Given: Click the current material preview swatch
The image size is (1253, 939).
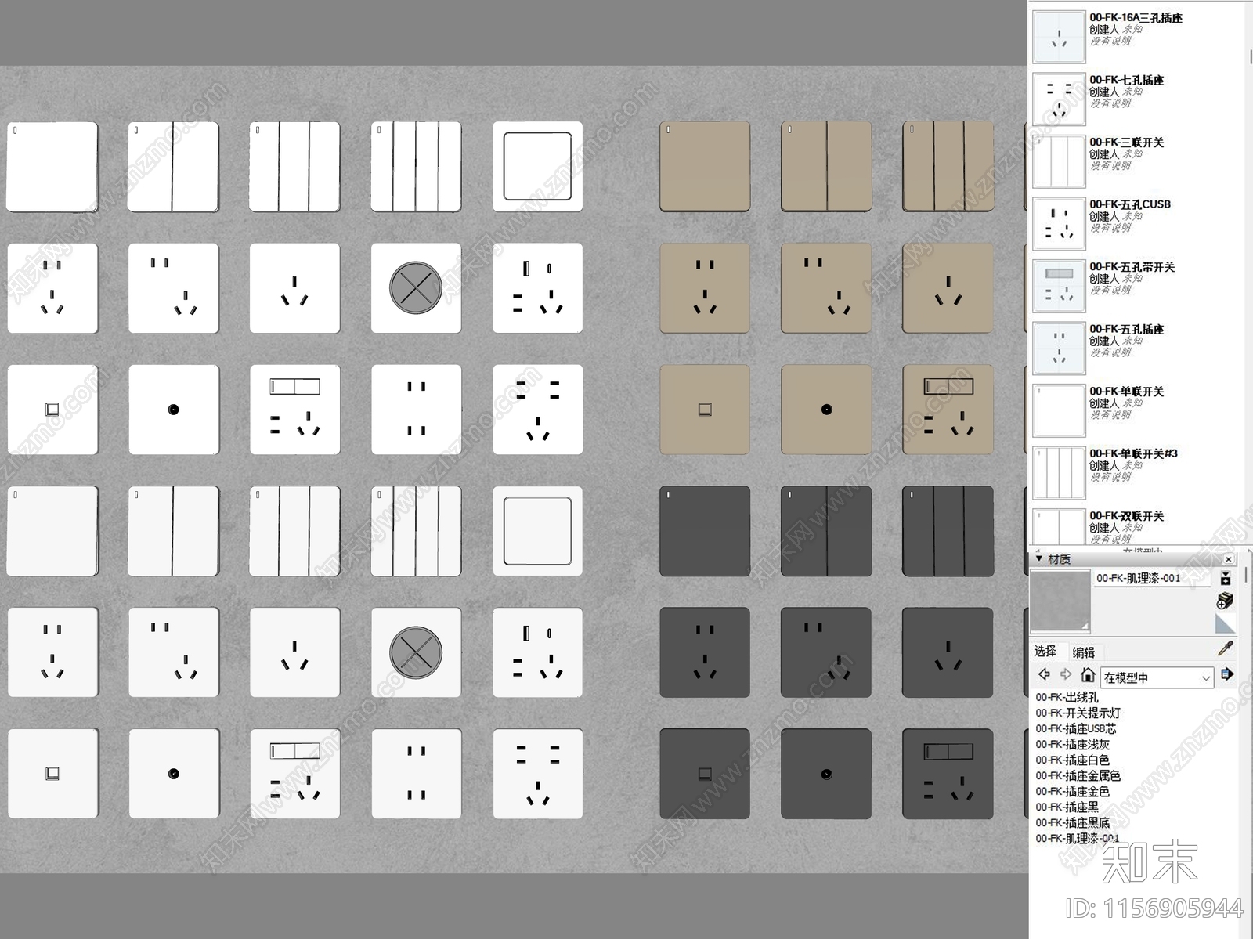Looking at the screenshot, I should pos(1060,601).
